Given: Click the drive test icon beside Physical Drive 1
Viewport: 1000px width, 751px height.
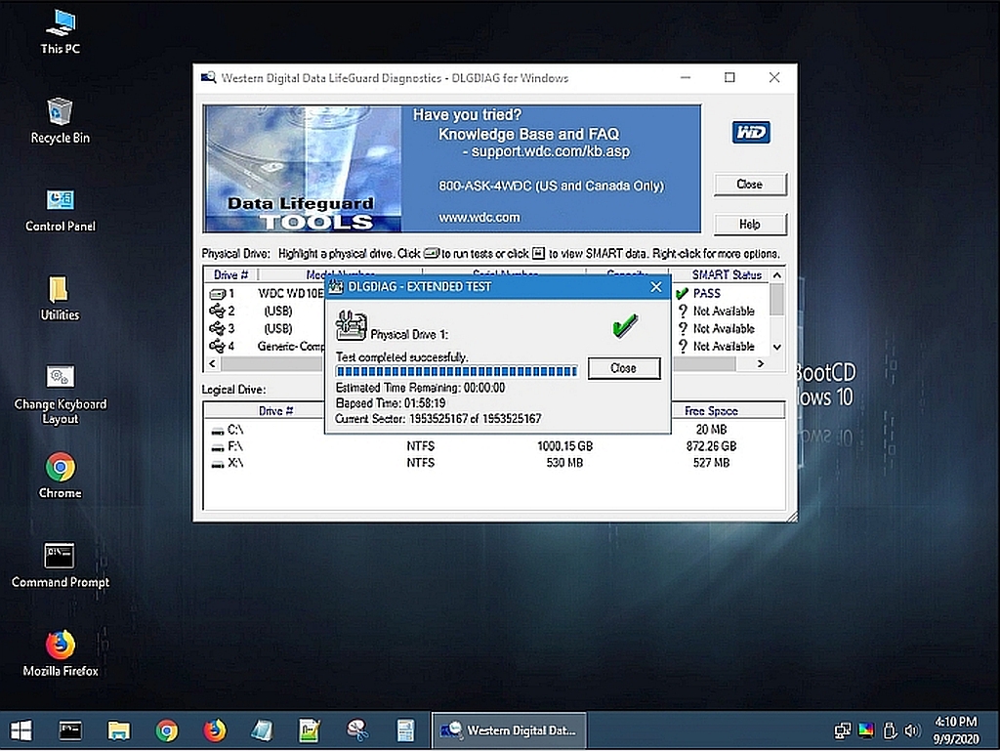Looking at the screenshot, I should (x=351, y=325).
